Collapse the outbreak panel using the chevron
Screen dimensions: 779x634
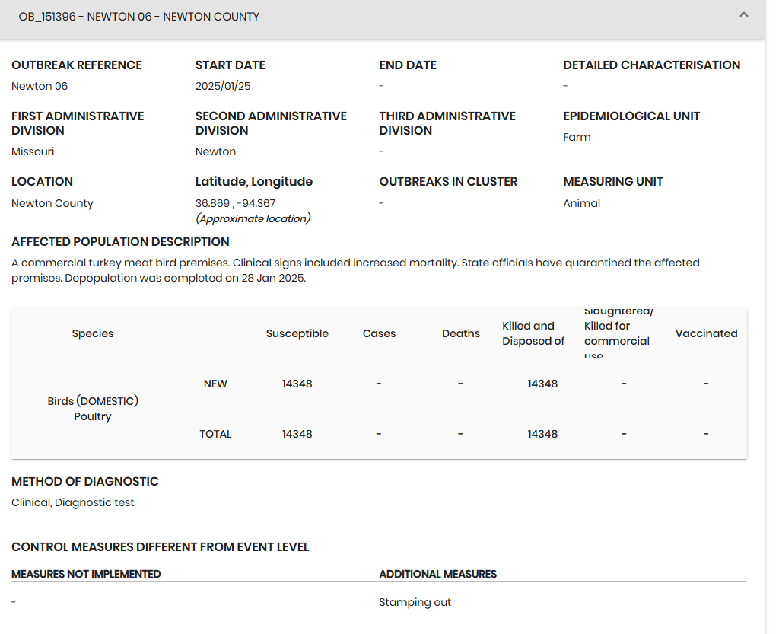[743, 15]
